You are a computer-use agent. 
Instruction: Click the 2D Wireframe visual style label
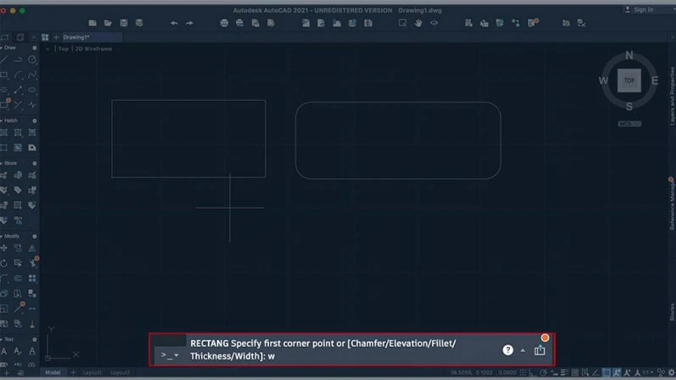point(93,49)
